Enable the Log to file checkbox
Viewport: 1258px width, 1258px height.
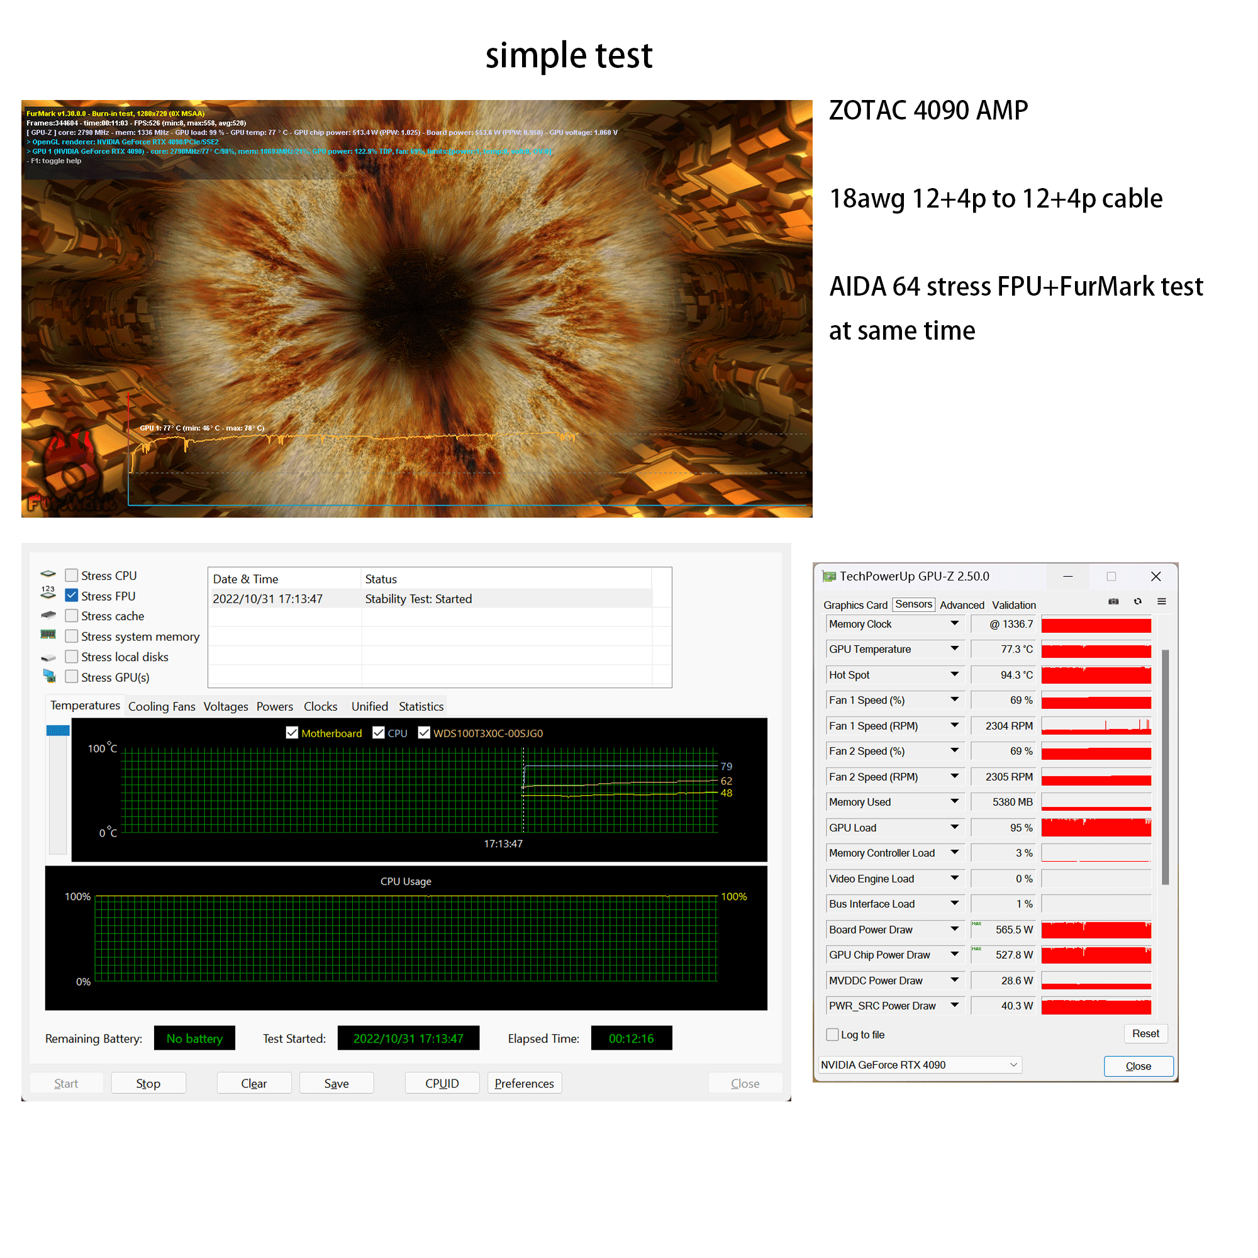pos(832,1035)
